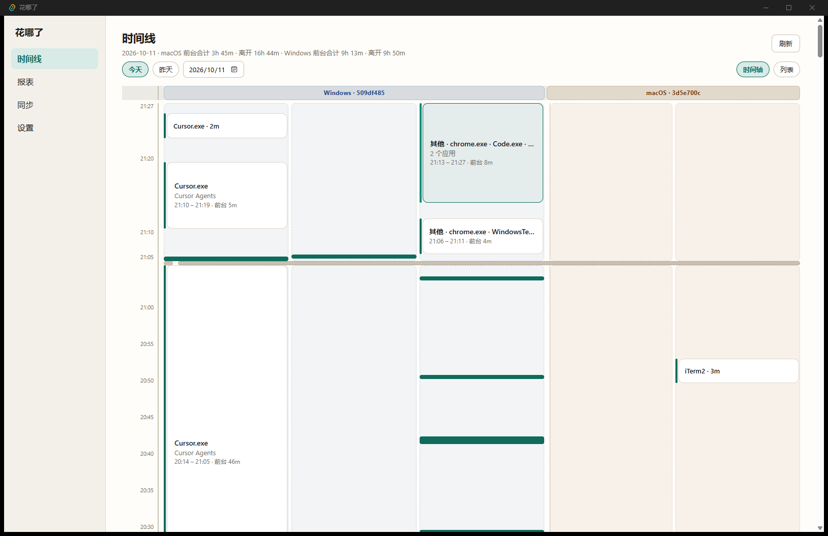Click the macOS · 3d5e700c device header
828x536 pixels.
[673, 93]
